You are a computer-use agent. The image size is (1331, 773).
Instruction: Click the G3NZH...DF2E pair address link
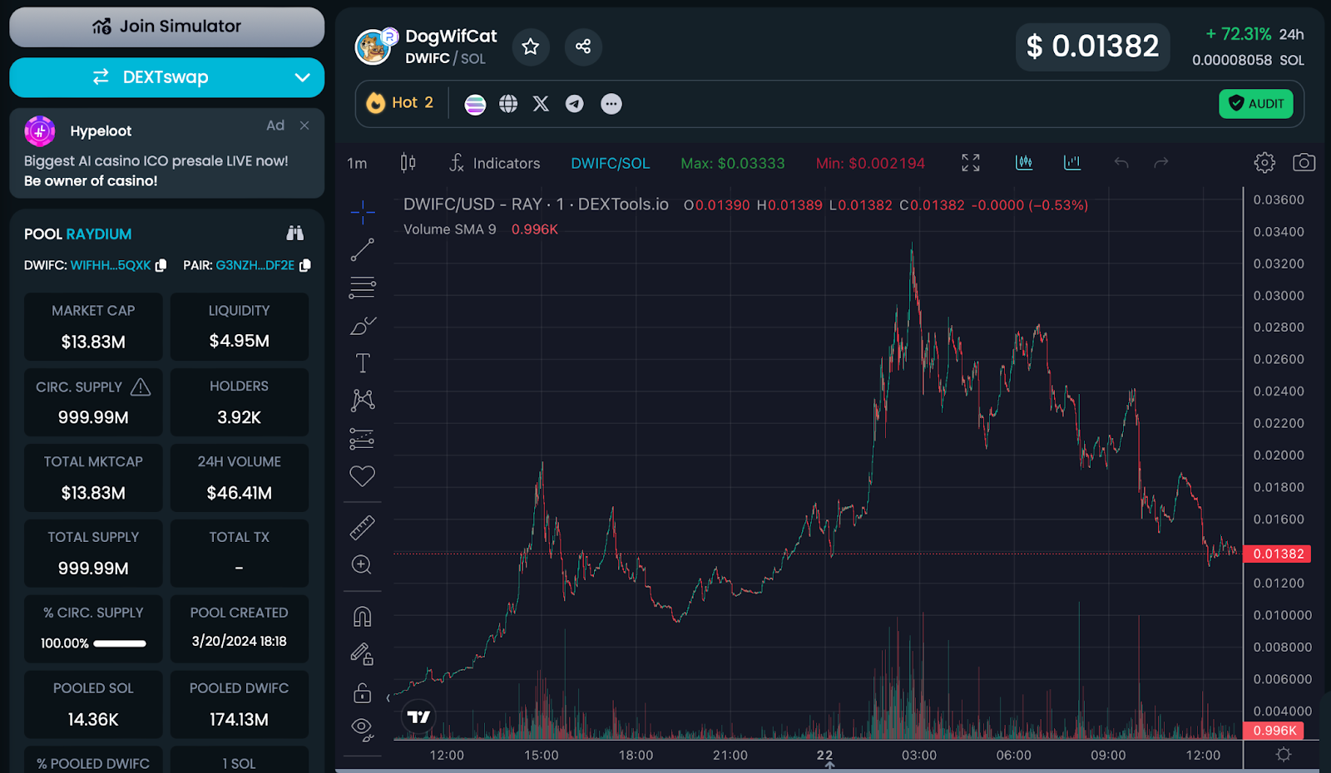tap(255, 265)
